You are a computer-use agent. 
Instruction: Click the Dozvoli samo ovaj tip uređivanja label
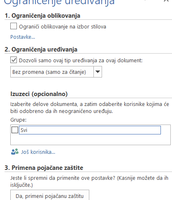coord(81,61)
